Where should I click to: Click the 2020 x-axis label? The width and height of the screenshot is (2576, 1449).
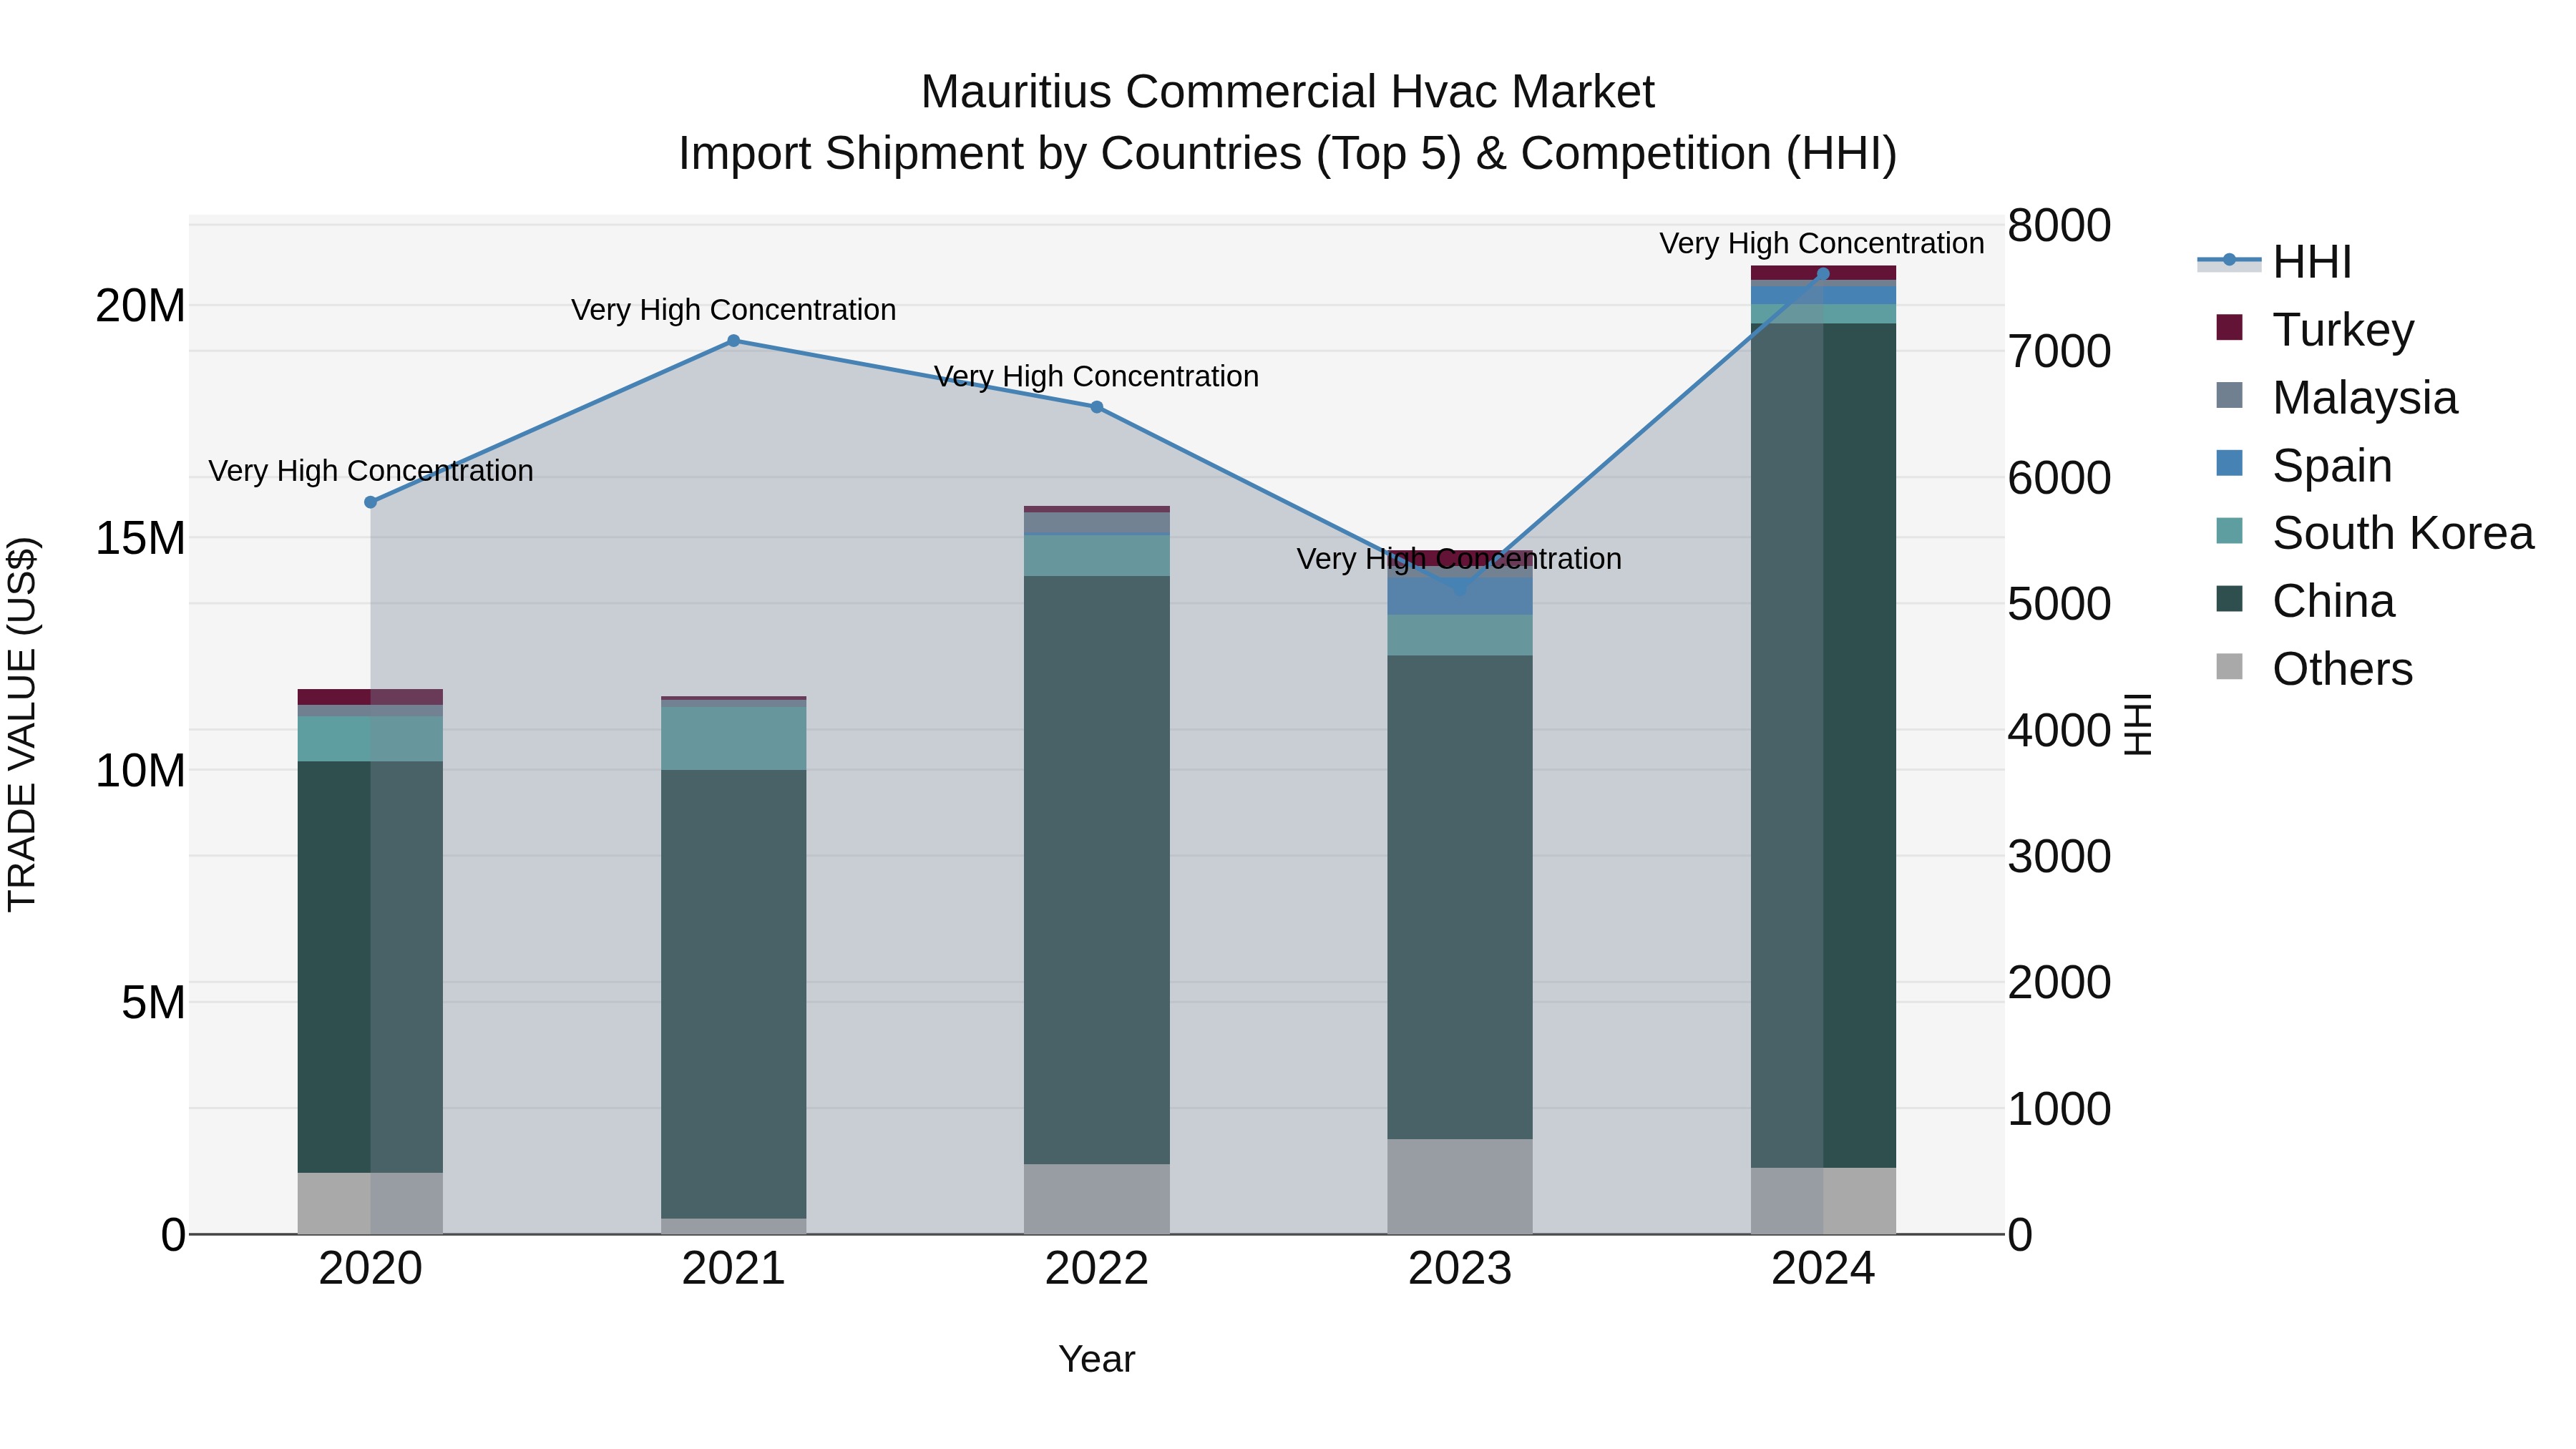point(371,1270)
